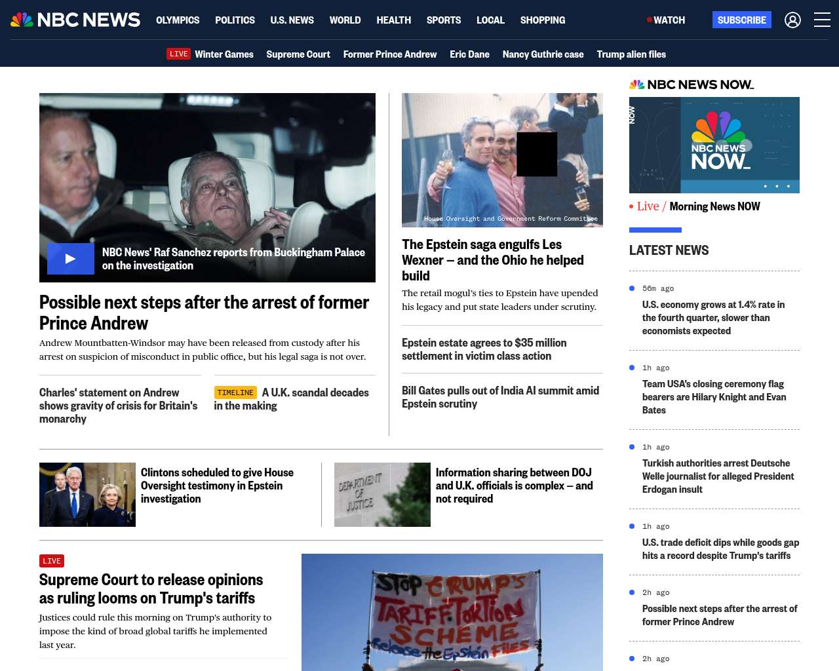Click the Subscribe button
The image size is (839, 671).
(742, 20)
